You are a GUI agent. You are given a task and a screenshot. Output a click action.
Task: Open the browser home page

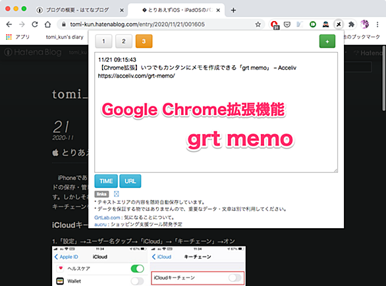click(x=48, y=24)
